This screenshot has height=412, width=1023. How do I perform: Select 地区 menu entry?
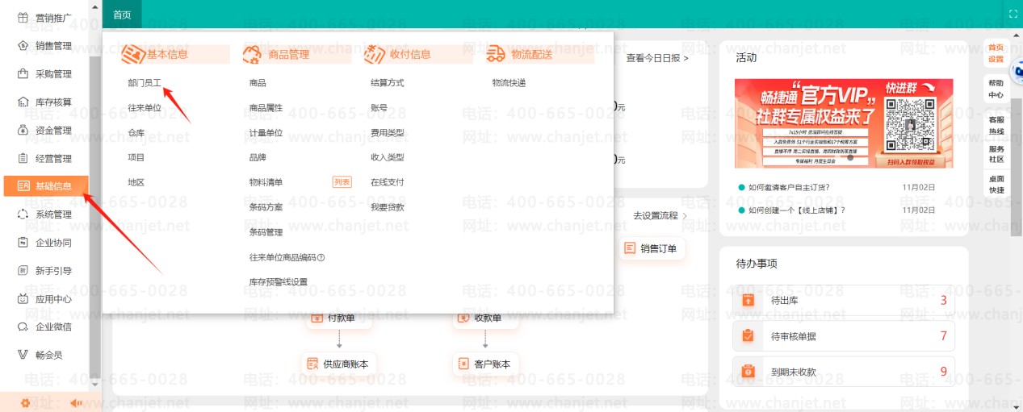click(x=136, y=183)
